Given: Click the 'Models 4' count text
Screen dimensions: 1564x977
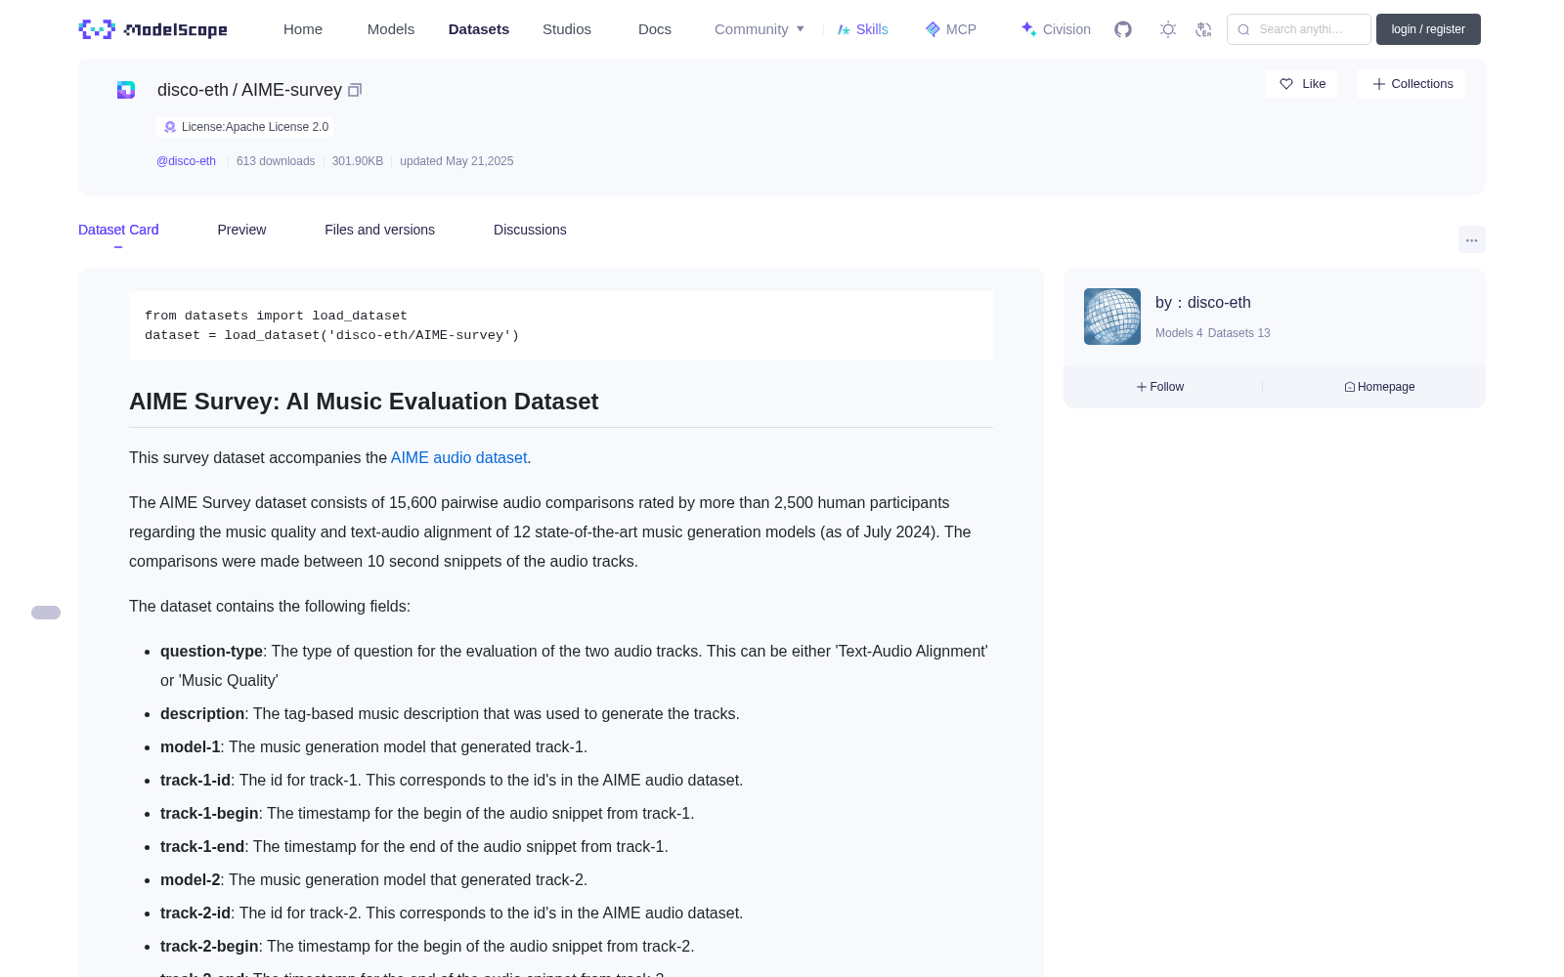Looking at the screenshot, I should tap(1179, 333).
